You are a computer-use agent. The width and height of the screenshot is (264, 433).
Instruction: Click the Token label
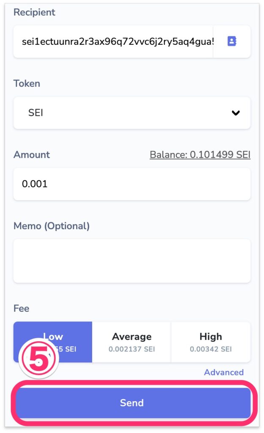coord(27,83)
